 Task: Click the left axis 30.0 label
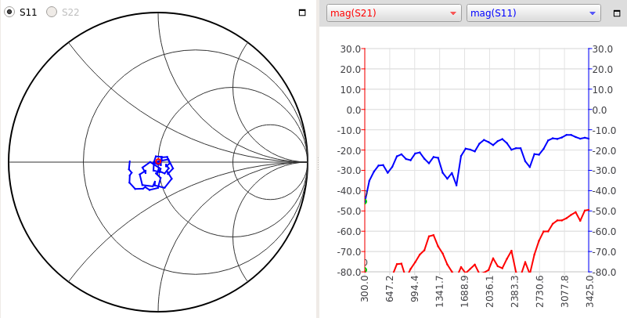point(350,49)
